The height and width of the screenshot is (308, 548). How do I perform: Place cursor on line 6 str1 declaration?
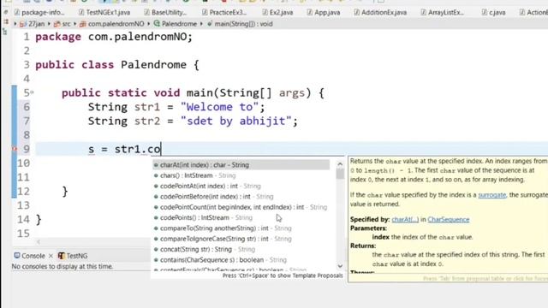coord(176,107)
